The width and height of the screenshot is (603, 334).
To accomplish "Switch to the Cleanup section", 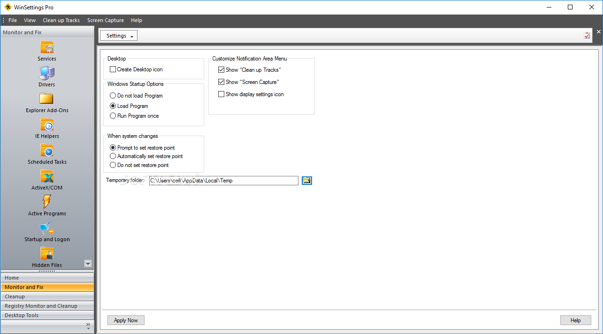I will 47,296.
